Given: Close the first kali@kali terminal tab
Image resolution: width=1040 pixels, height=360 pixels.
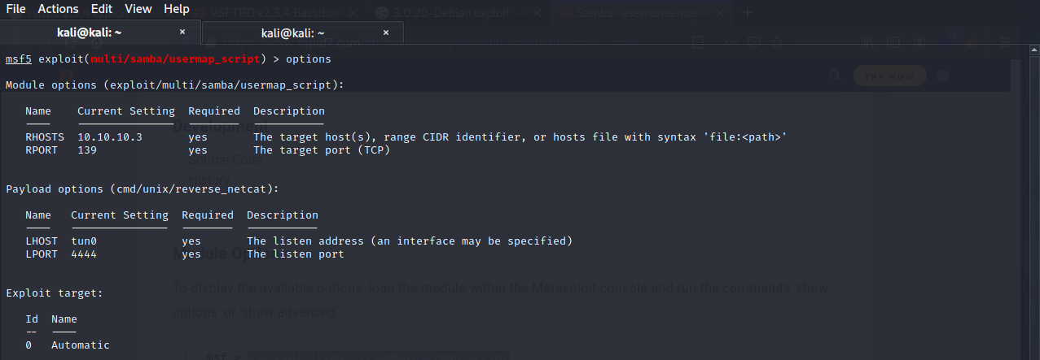Looking at the screenshot, I should (x=182, y=33).
